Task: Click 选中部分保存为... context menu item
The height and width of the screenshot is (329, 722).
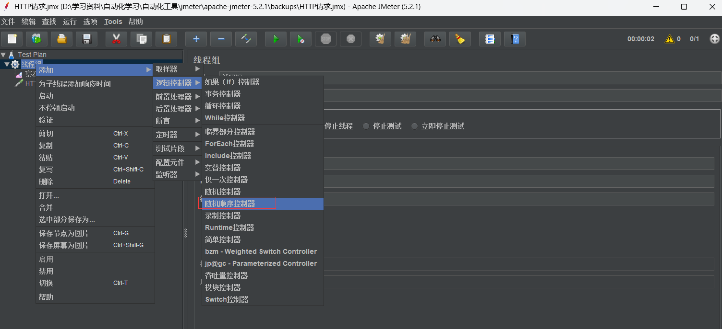Action: click(x=95, y=219)
